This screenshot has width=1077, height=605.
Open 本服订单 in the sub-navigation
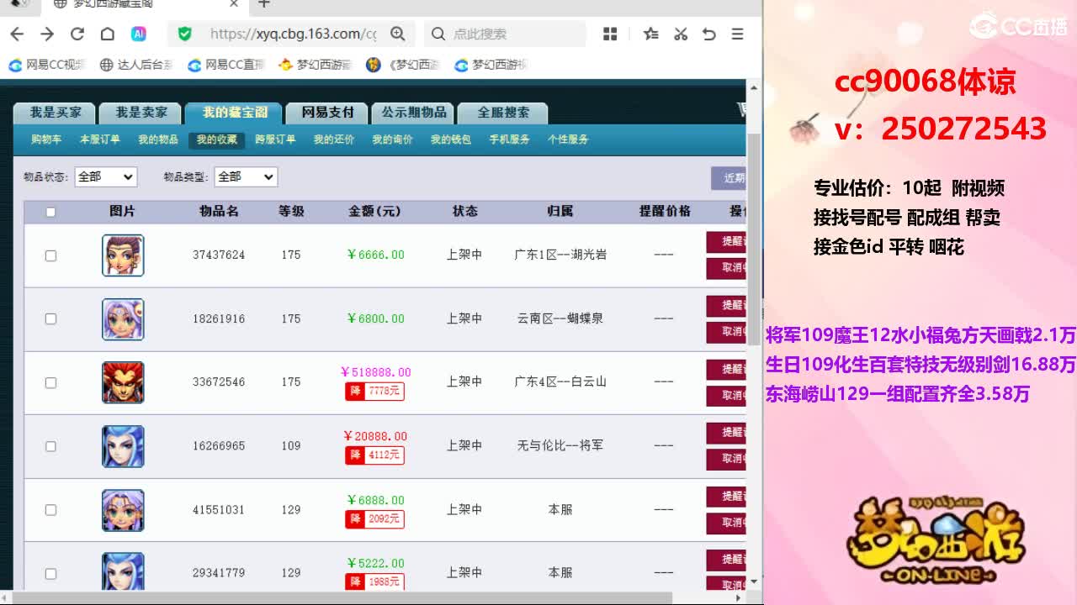pyautogui.click(x=100, y=139)
